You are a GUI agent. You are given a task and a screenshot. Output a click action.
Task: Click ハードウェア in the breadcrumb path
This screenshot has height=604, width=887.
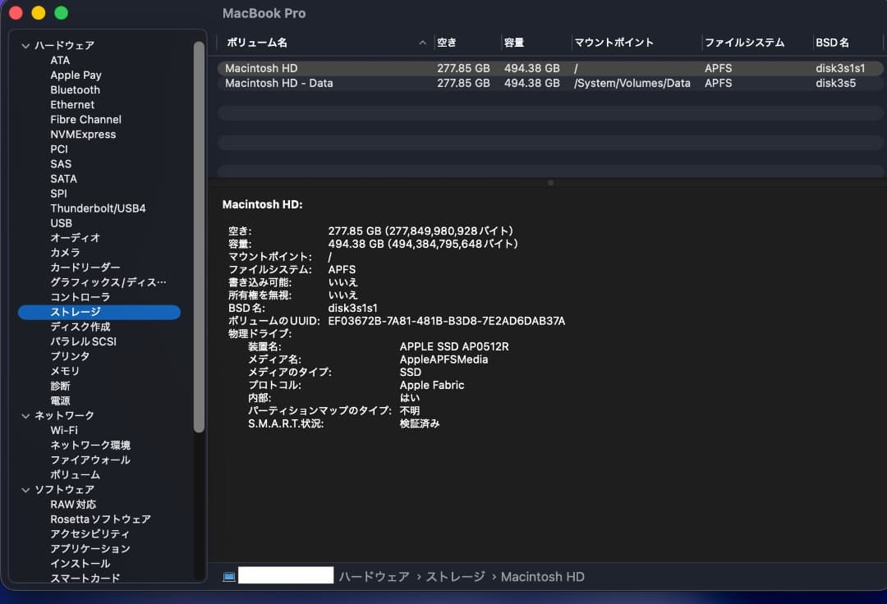click(375, 576)
